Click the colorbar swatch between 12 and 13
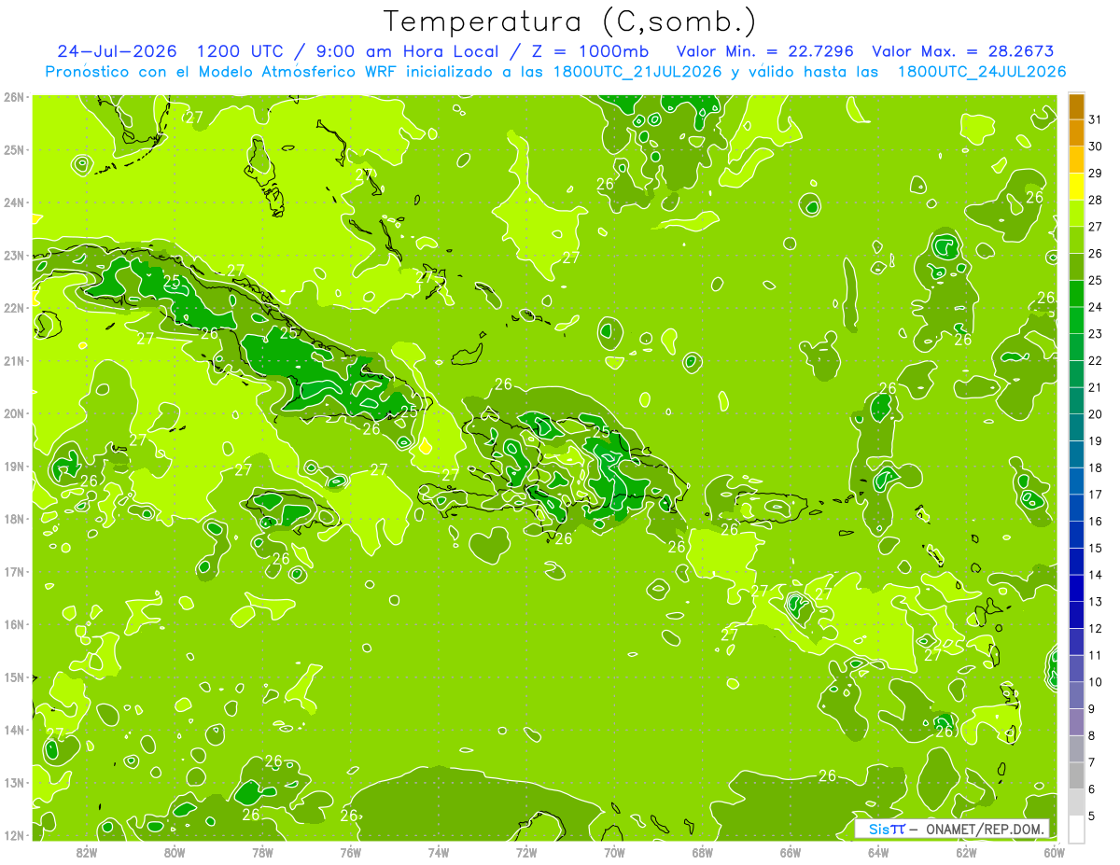 tap(1076, 615)
